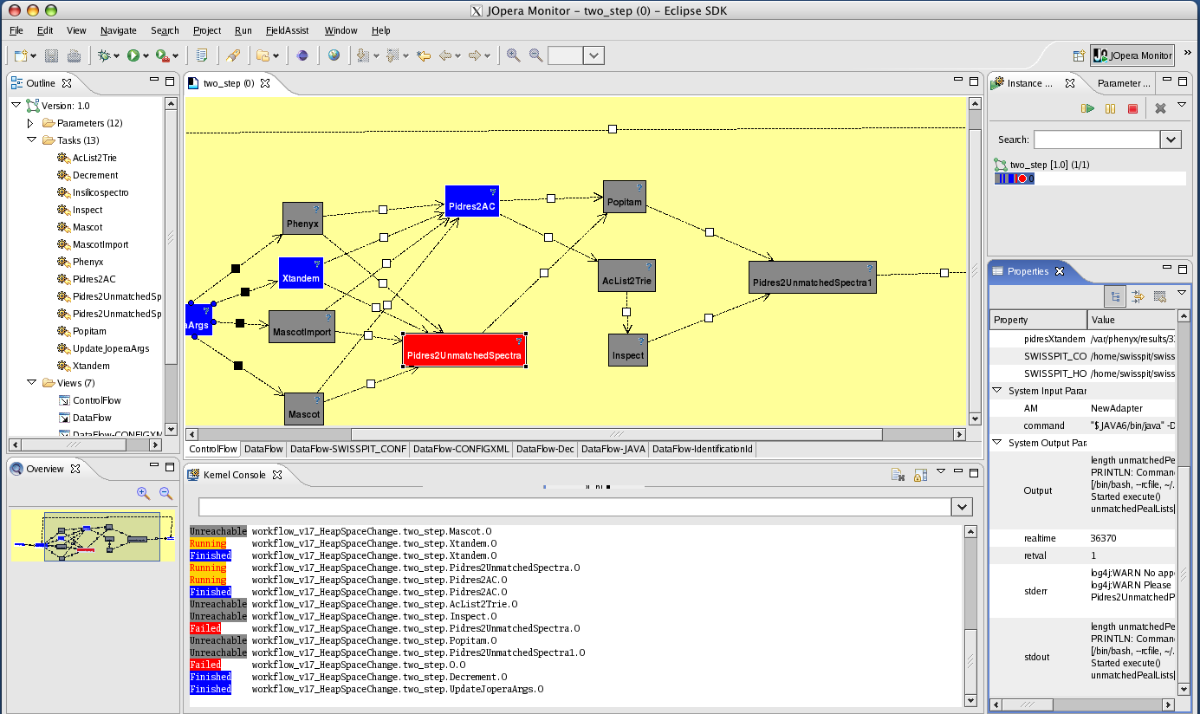1200x714 pixels.
Task: Select the Xtandem task node in the diagram
Action: coord(301,273)
